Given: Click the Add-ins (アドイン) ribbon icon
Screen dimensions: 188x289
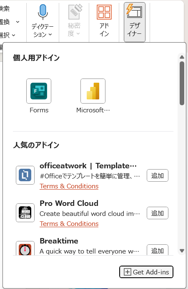Looking at the screenshot, I should 104,12.
